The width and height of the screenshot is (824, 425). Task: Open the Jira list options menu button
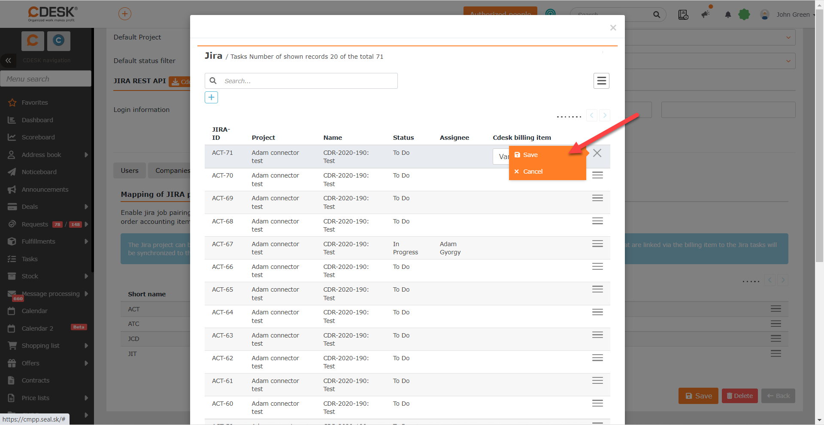[601, 81]
